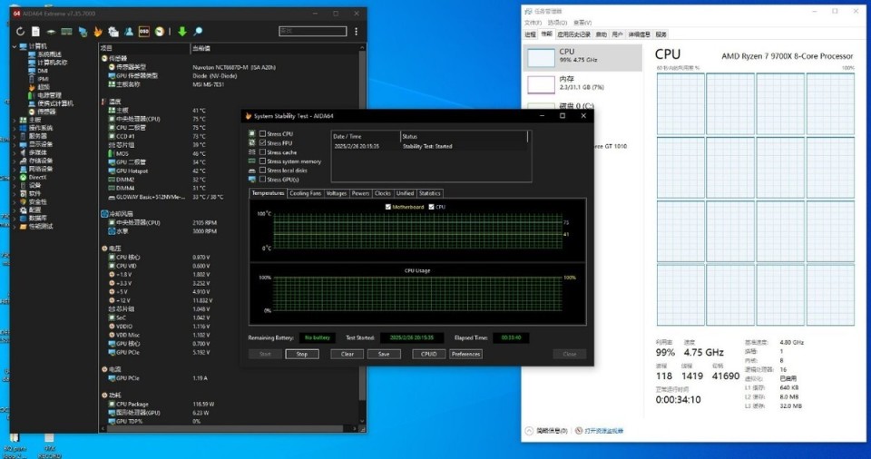Open the 进程 tab in Task Manager
The height and width of the screenshot is (459, 871).
pyautogui.click(x=531, y=34)
